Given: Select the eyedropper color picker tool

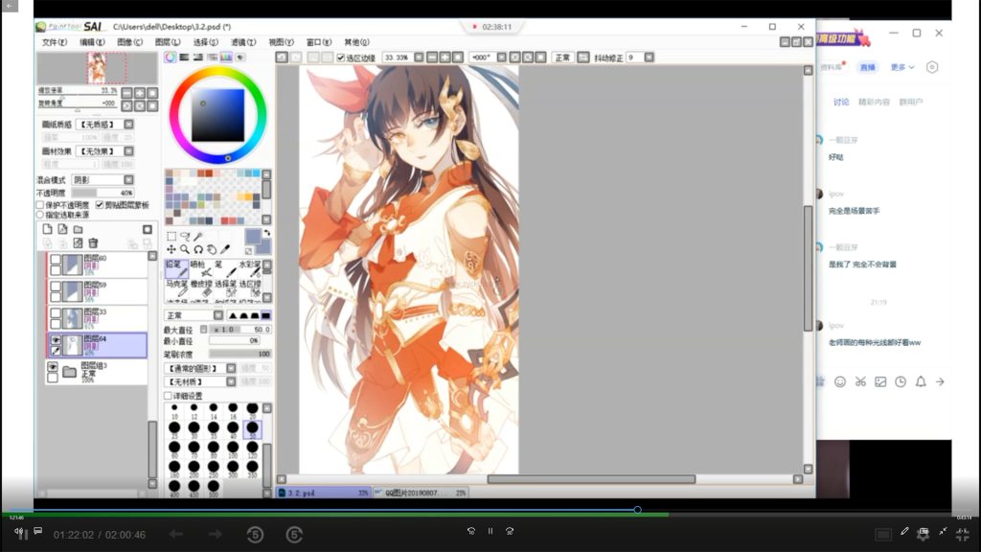Looking at the screenshot, I should 225,249.
